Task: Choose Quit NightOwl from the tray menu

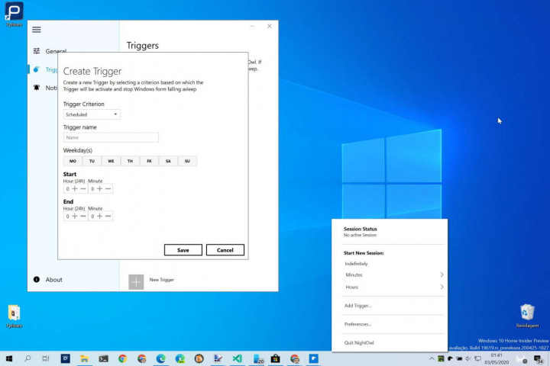Action: (359, 342)
